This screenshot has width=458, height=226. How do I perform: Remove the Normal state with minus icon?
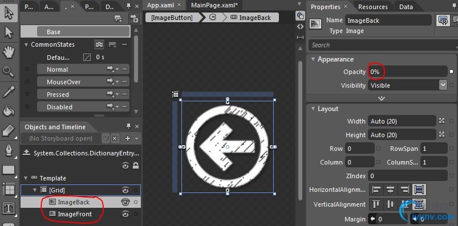[124, 69]
